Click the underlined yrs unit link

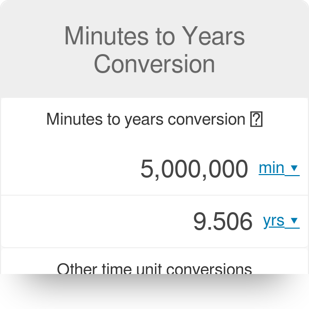(x=273, y=221)
